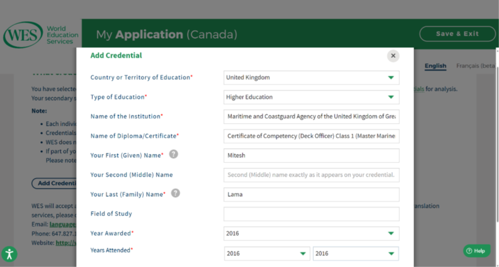The width and height of the screenshot is (499, 267).
Task: Expand the Country or Territory of Education dropdown
Action: (311, 77)
